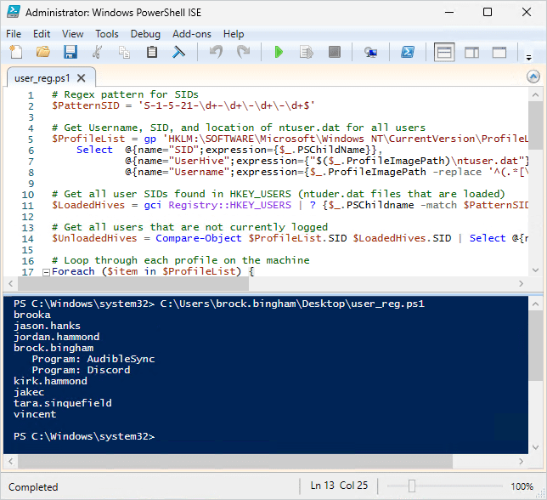Undo the last edit

216,52
